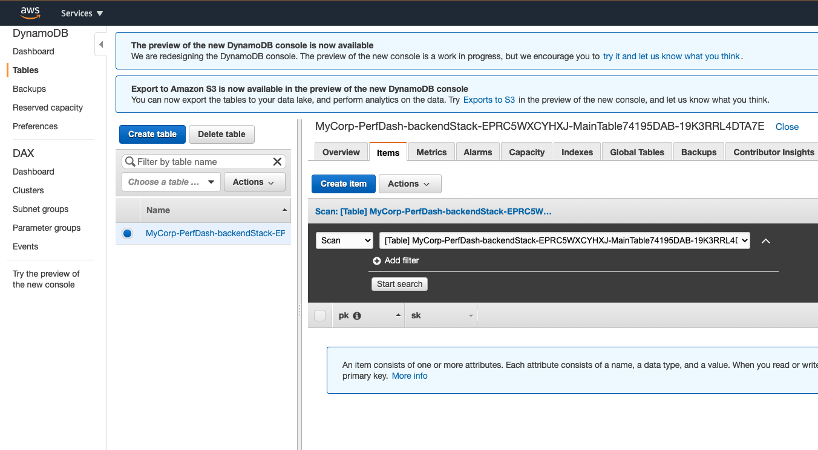This screenshot has width=818, height=450.
Task: Collapse scan panel with up chevron
Action: coord(765,241)
